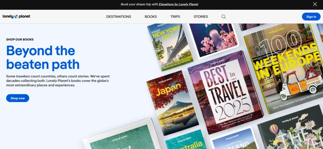Screen dimensions: 323x149
Task: Click the Sign In button
Action: (x=311, y=17)
